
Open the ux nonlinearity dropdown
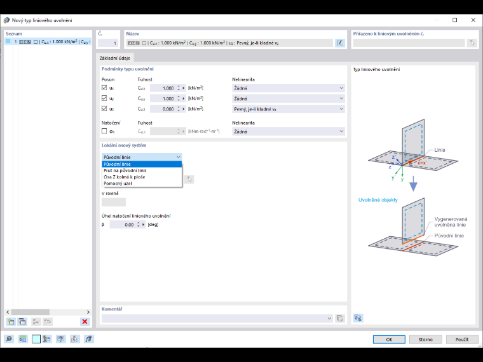(289, 88)
